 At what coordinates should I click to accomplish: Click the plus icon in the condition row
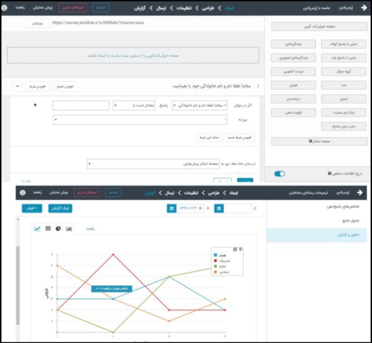point(35,105)
